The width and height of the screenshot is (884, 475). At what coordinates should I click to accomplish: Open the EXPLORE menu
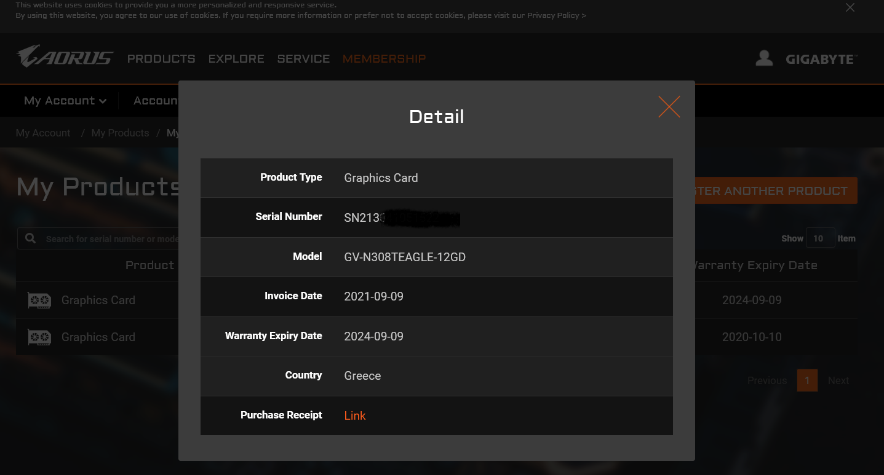[x=236, y=59]
